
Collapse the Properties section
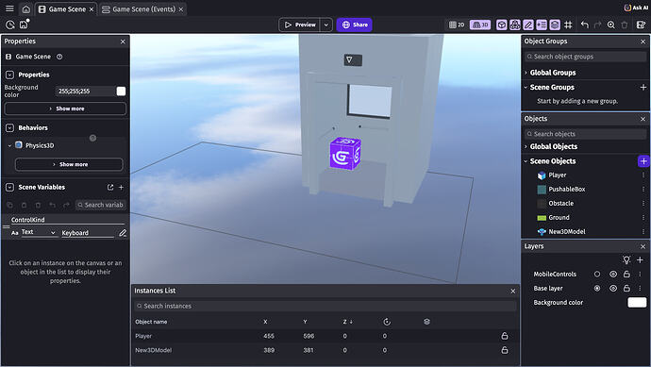coord(9,75)
